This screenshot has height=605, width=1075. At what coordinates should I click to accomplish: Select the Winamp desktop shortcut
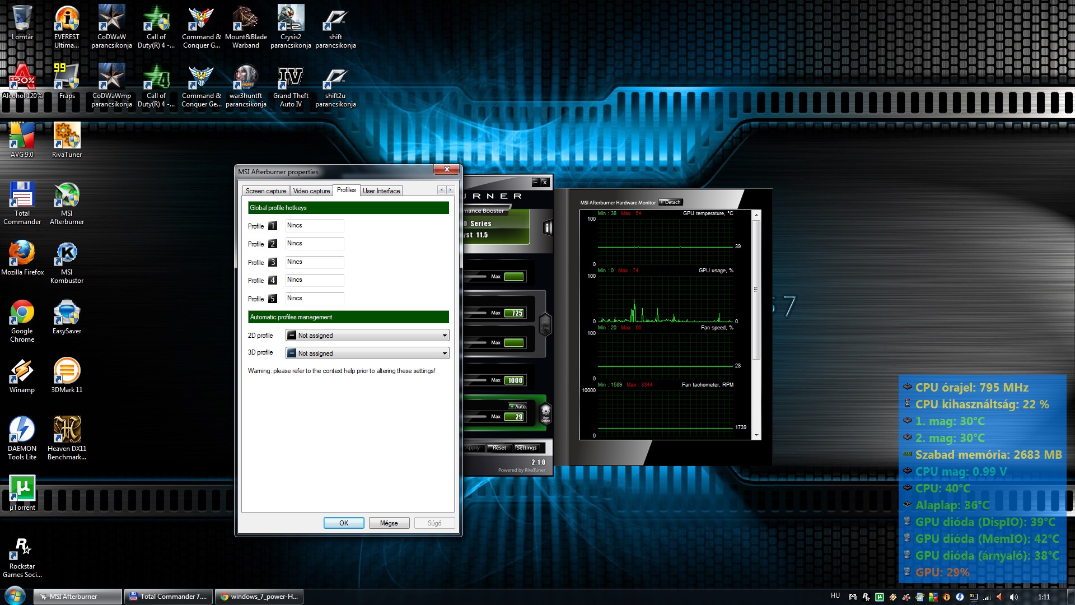(x=22, y=375)
